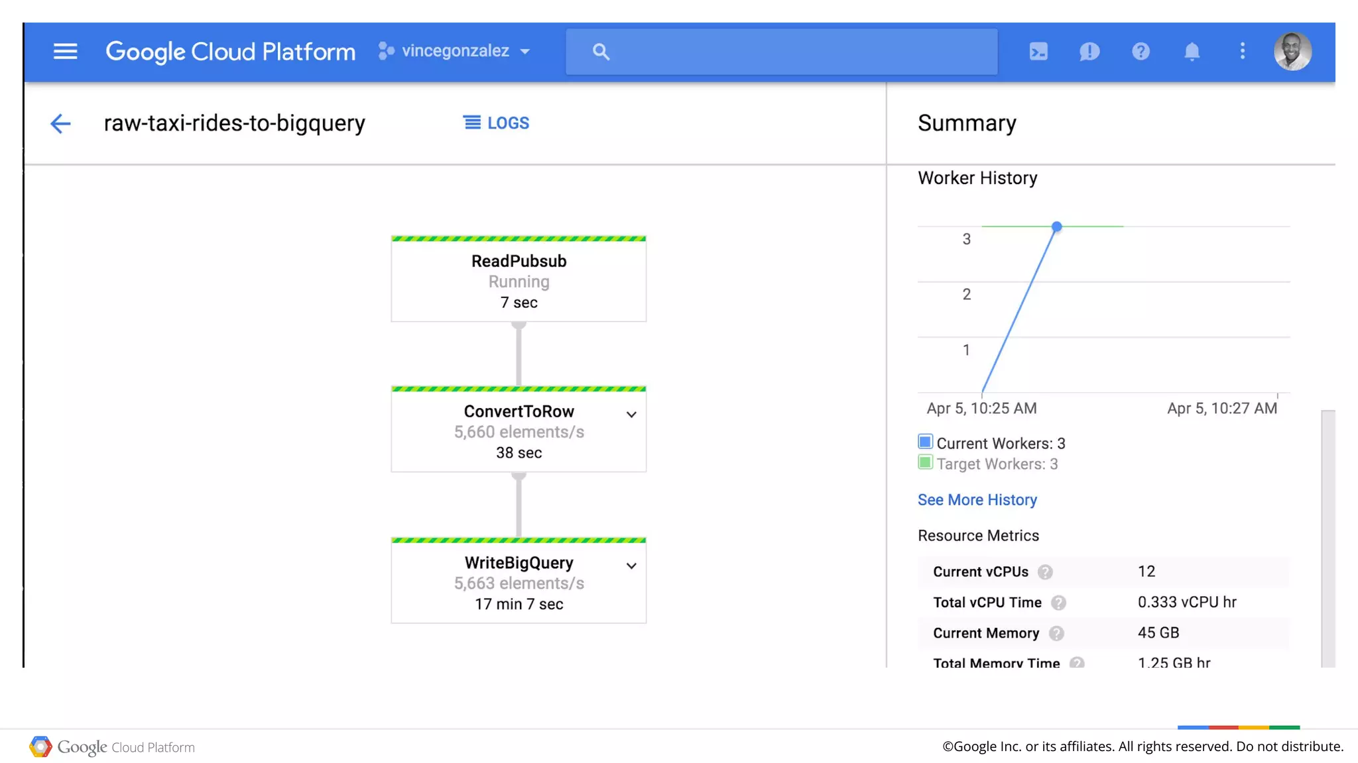Image resolution: width=1358 pixels, height=763 pixels.
Task: Expand the WriteBigQuery step chevron
Action: (631, 566)
